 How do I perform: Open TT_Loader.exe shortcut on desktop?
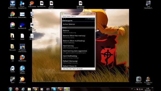tap(148, 81)
